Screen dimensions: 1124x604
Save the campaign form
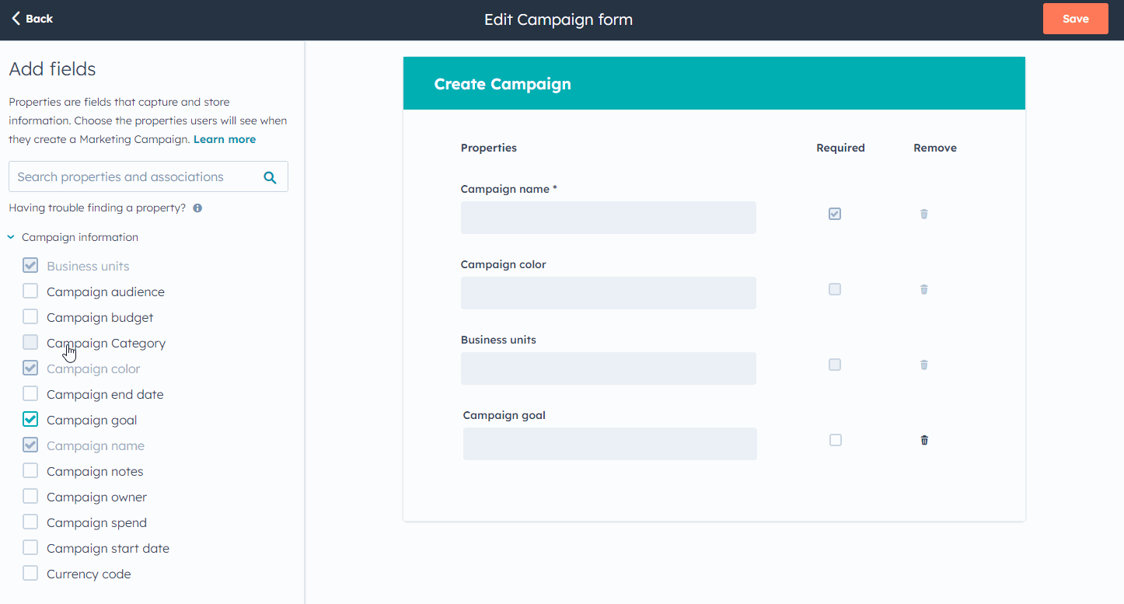1075,18
